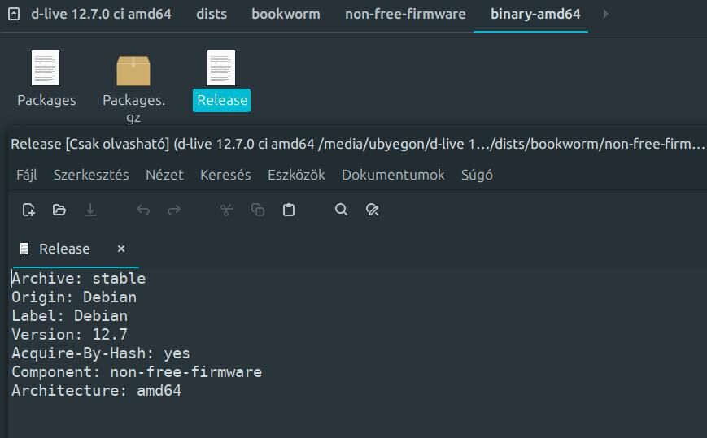Viewport: 707px width, 438px height.
Task: Select the Packages.gz archive icon
Action: point(133,70)
